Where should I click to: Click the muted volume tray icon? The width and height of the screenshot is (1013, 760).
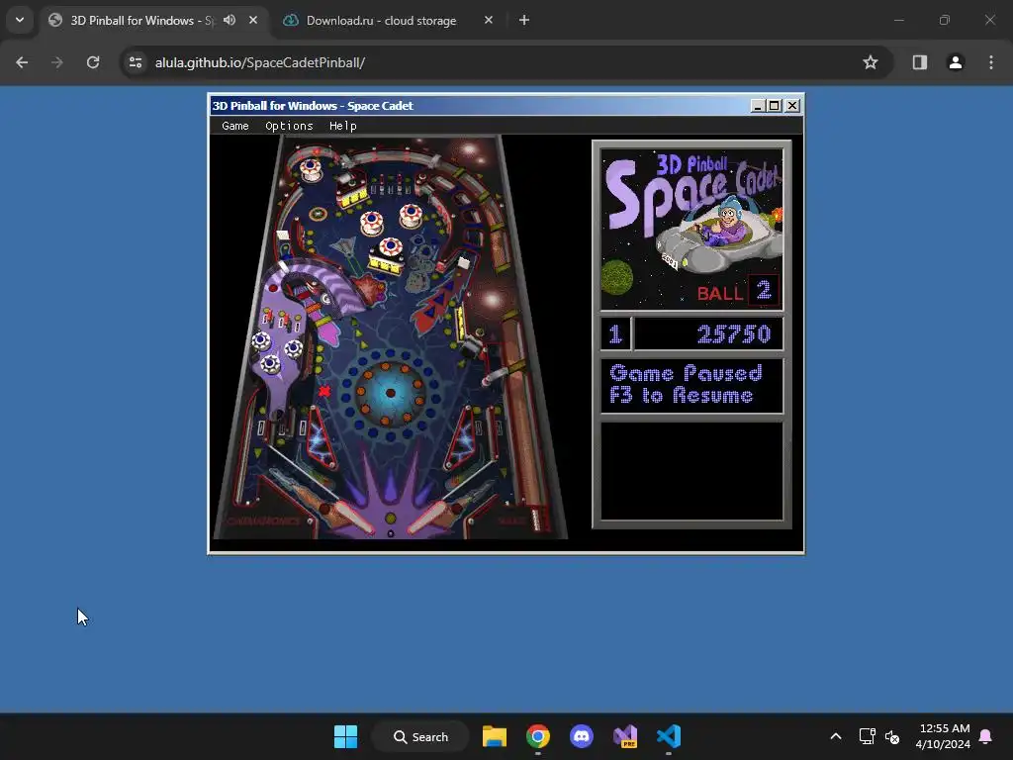pyautogui.click(x=892, y=736)
